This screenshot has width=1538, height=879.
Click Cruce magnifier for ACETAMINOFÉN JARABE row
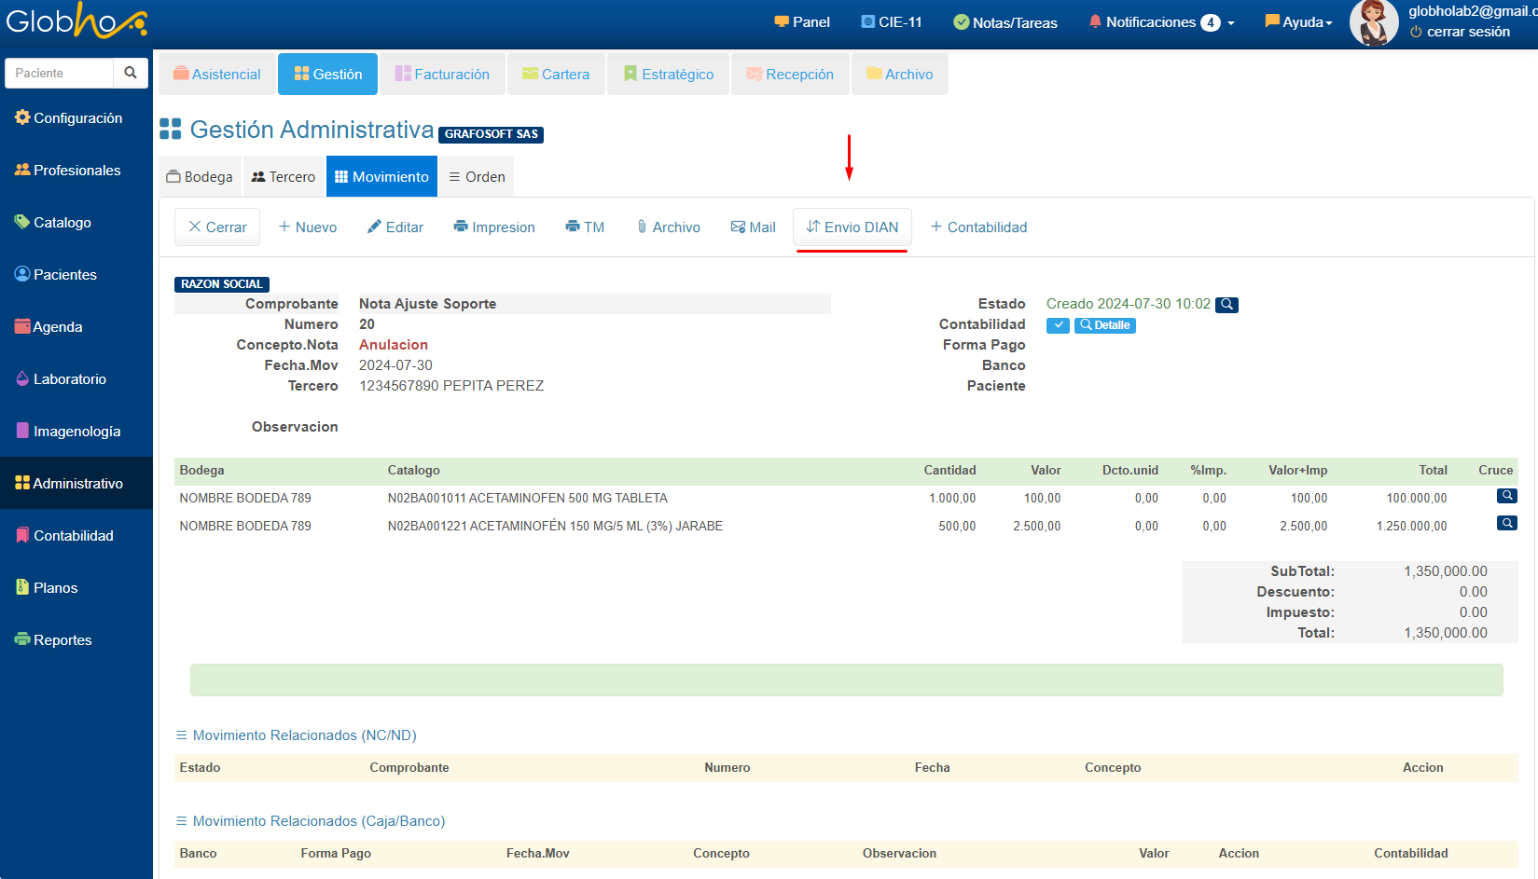(x=1506, y=524)
